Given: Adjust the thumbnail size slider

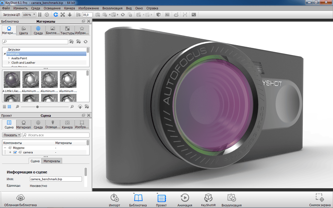Looking at the screenshot, I should tap(37, 107).
